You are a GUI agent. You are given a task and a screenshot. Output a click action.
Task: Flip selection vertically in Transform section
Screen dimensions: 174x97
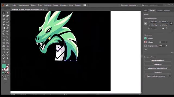tap(167, 29)
